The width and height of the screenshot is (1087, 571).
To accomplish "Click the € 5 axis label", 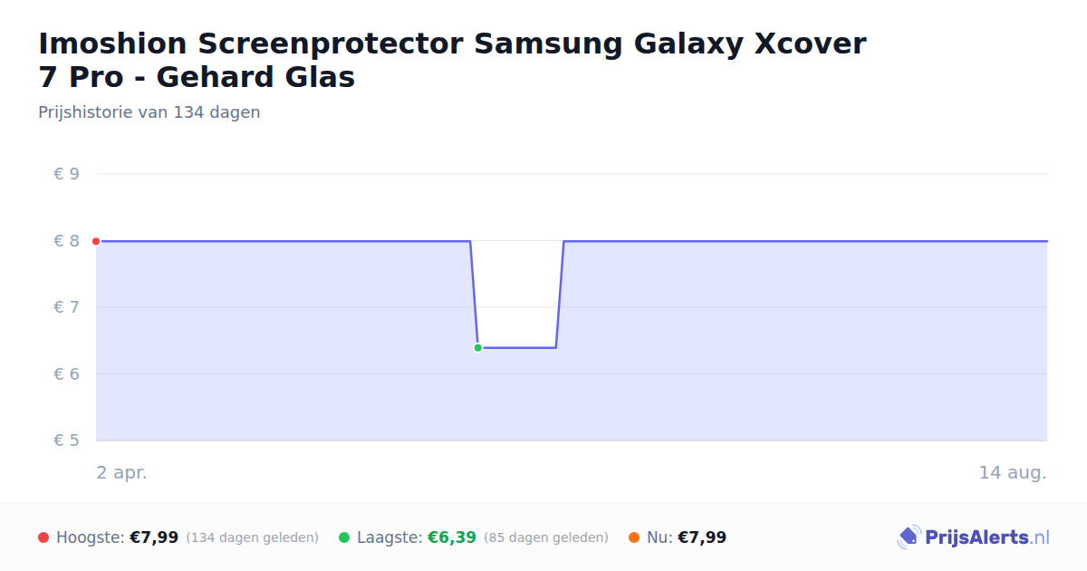I will click(66, 440).
